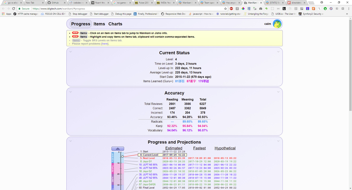The image size is (352, 190).
Task: Switch to the Pulse IMDb browser tab
Action: click(x=144, y=3)
